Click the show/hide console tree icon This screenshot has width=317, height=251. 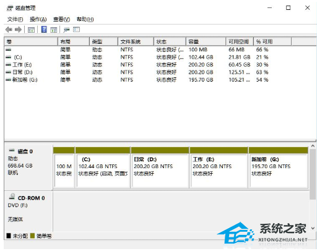point(31,30)
